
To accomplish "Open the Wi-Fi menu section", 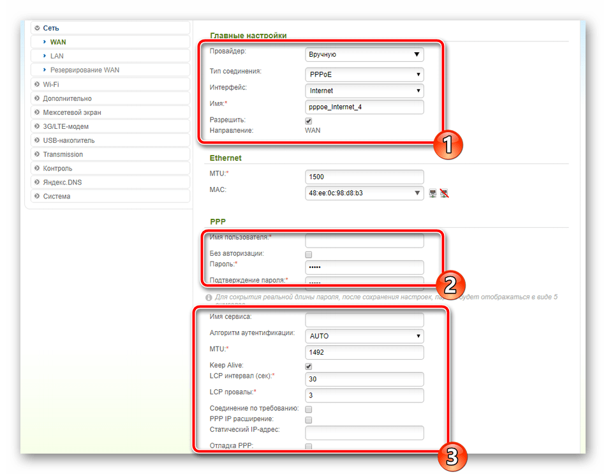I will click(110, 84).
